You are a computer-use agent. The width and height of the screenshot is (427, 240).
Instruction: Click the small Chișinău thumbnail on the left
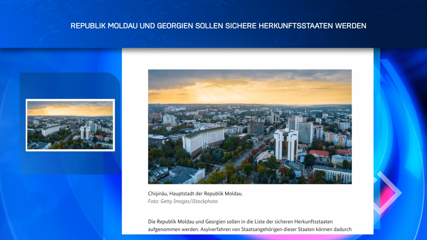(x=70, y=125)
